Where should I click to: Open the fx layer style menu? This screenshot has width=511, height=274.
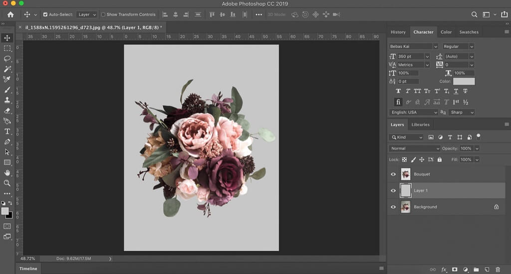444,270
